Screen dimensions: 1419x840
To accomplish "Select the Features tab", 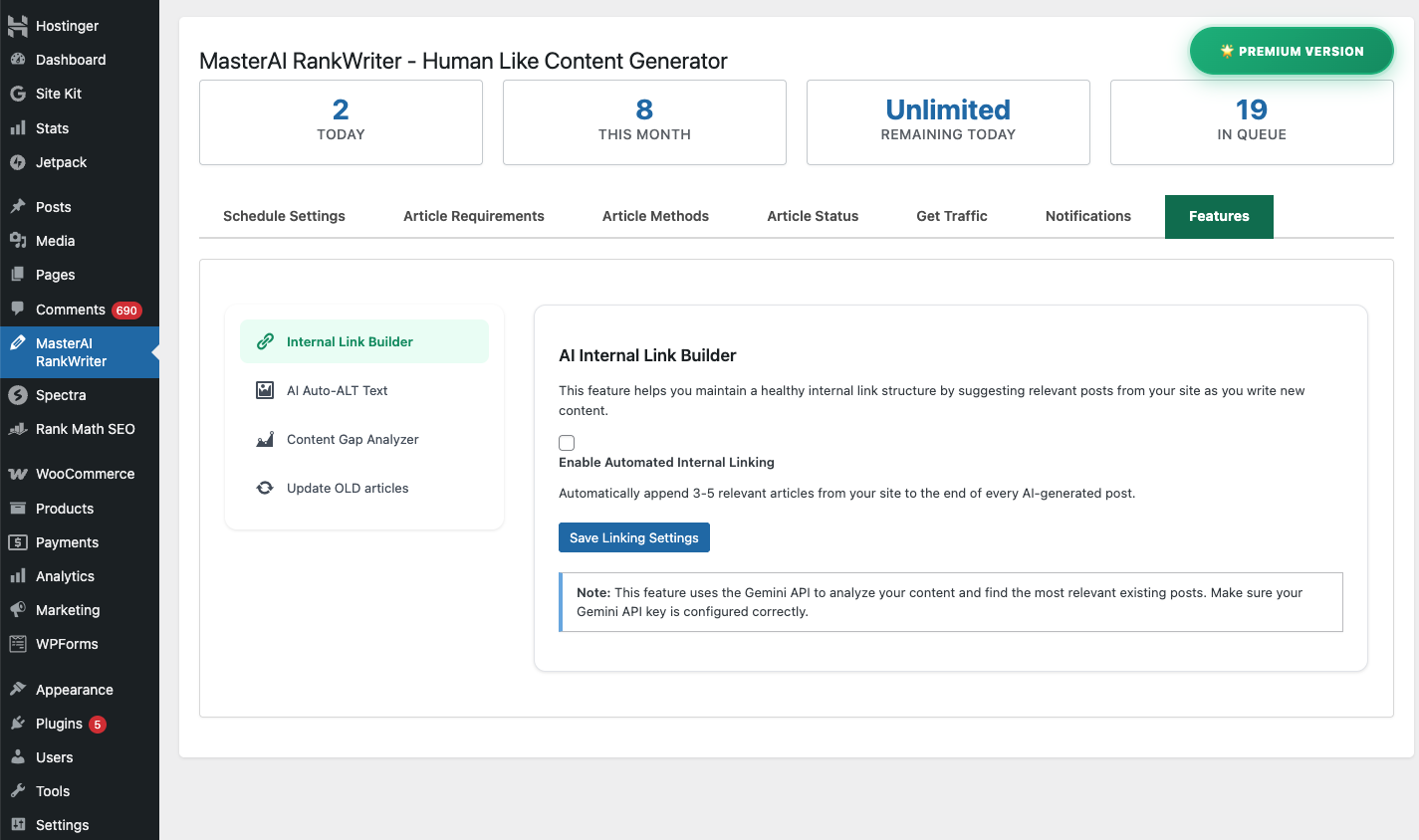I will tap(1219, 216).
